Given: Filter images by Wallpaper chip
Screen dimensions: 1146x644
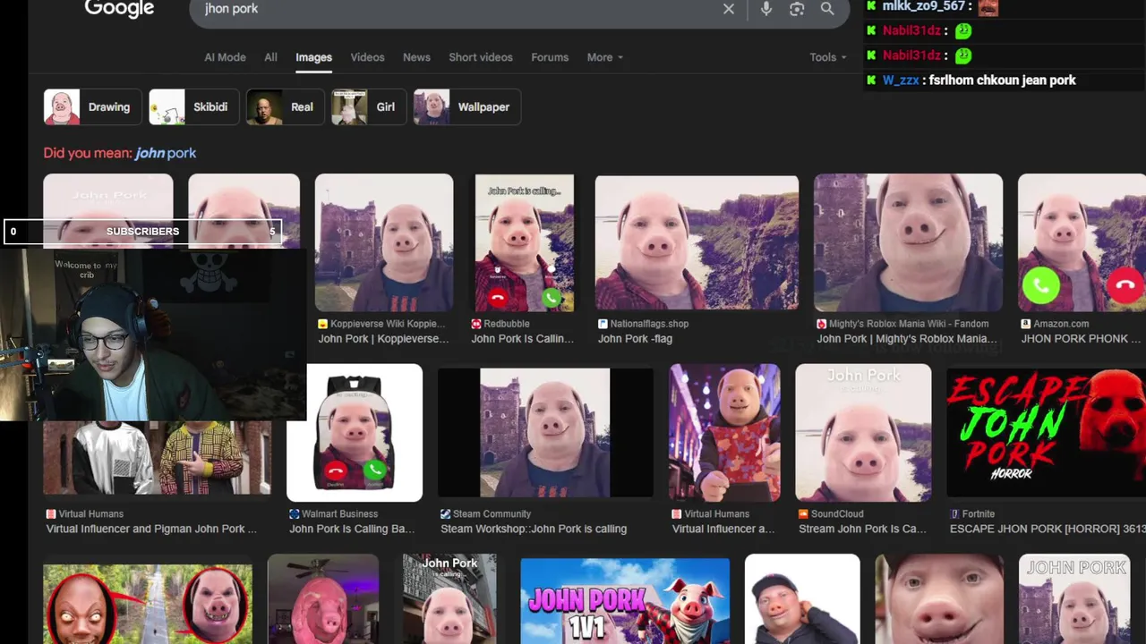Looking at the screenshot, I should tap(466, 106).
